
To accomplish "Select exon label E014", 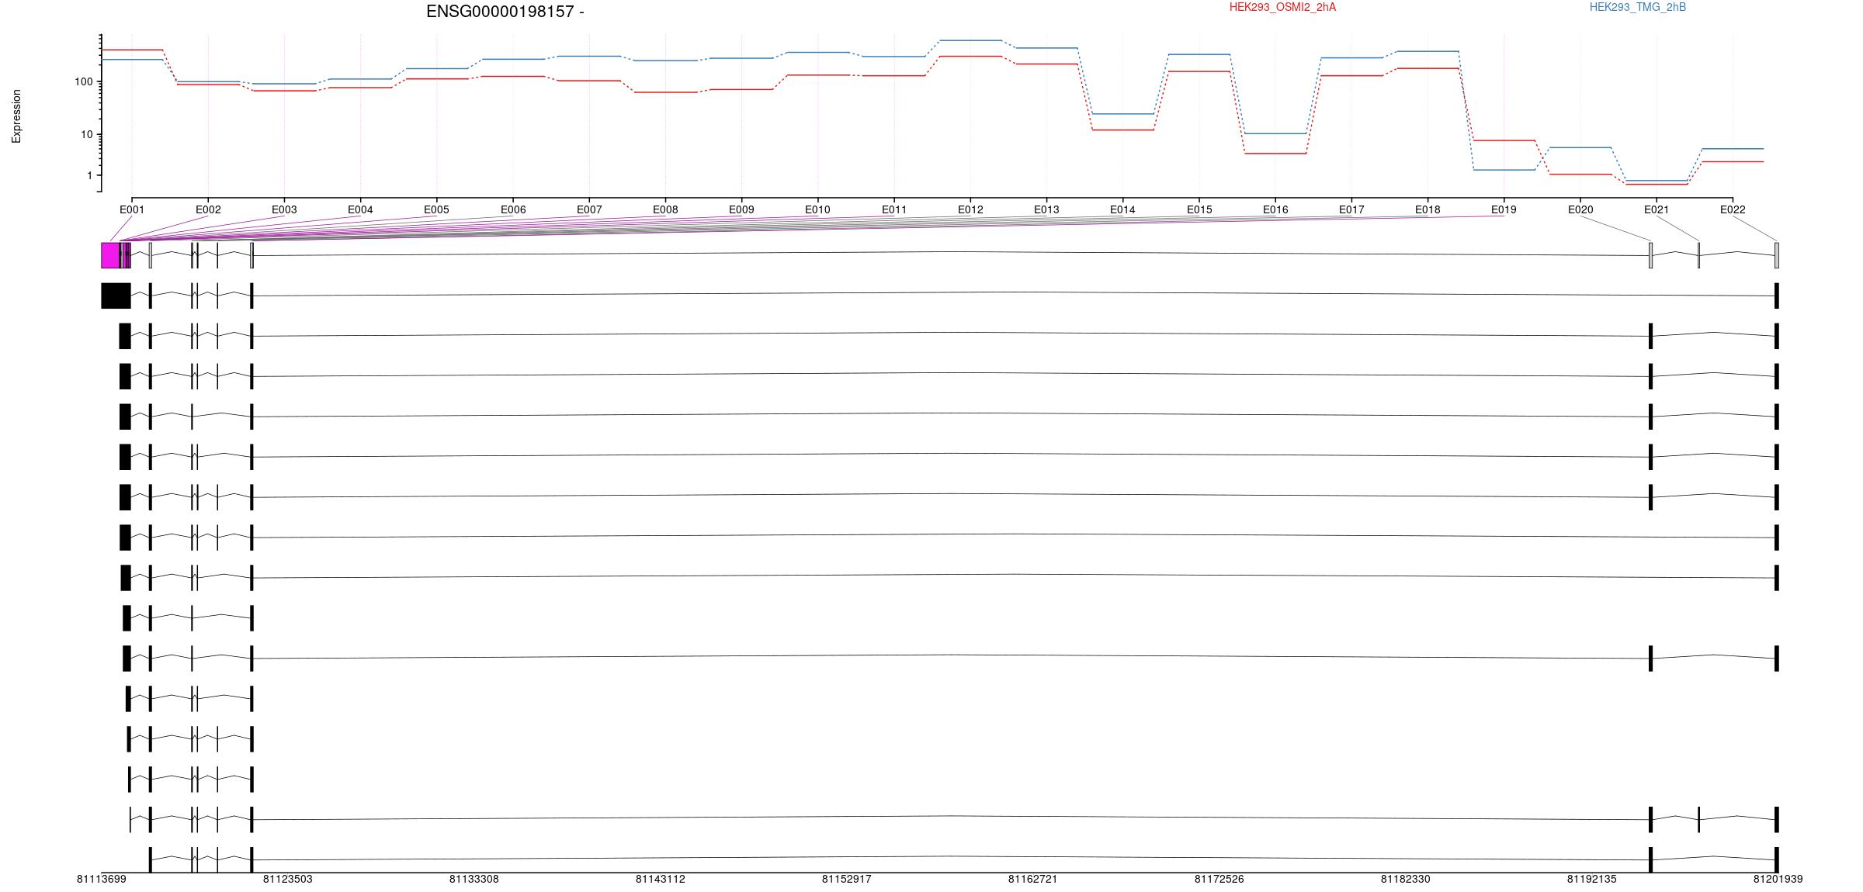I will point(1122,209).
